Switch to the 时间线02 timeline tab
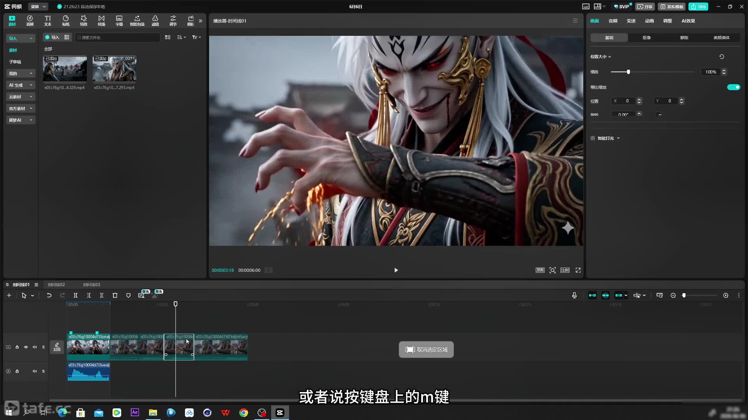Screen dimensions: 748x420 click(56, 285)
